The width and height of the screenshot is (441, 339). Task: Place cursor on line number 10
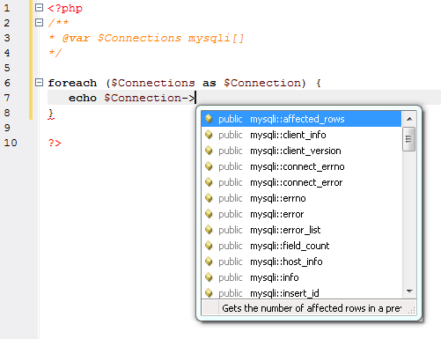coord(11,143)
